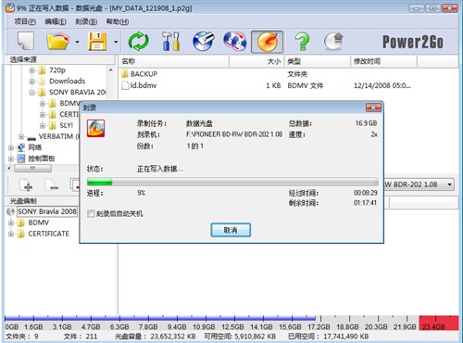Click the flaming burn disc icon

pyautogui.click(x=267, y=42)
